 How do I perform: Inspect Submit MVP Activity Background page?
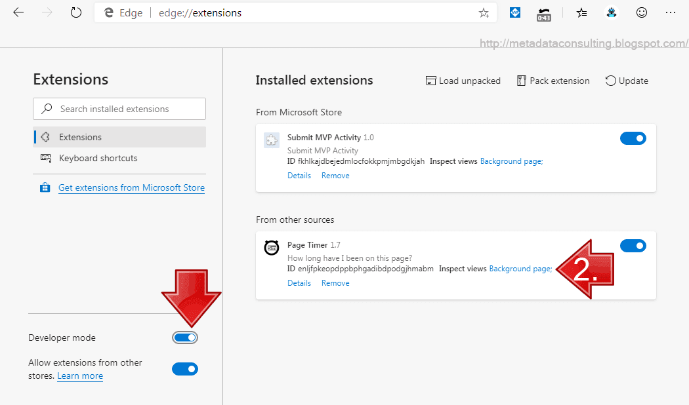pos(511,161)
